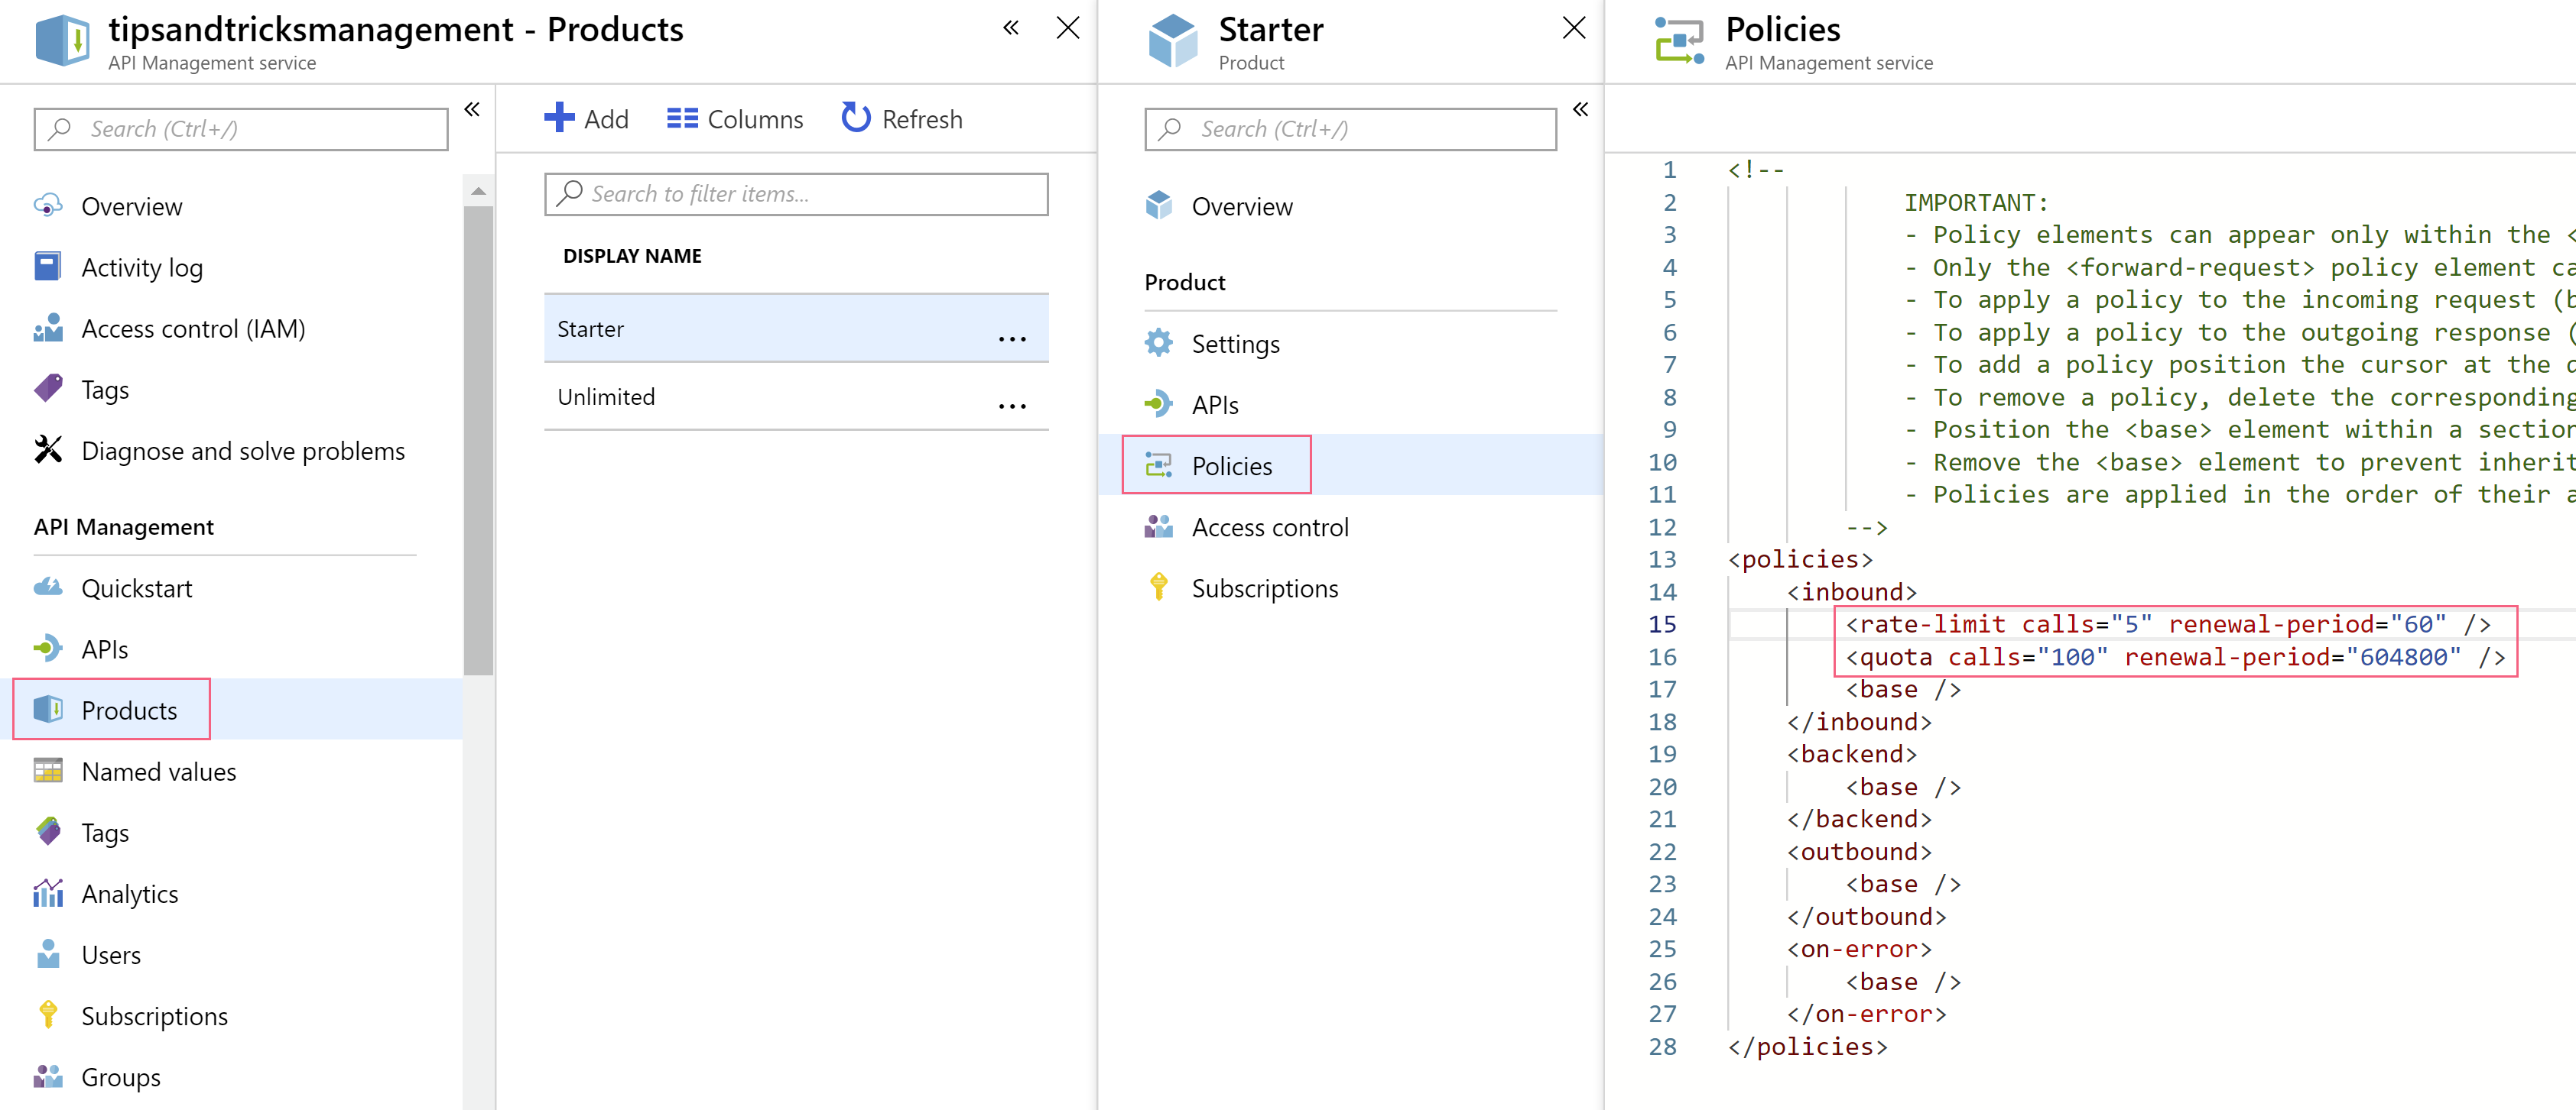
Task: Click the Settings gear icon in Starter blade
Action: pyautogui.click(x=1158, y=343)
